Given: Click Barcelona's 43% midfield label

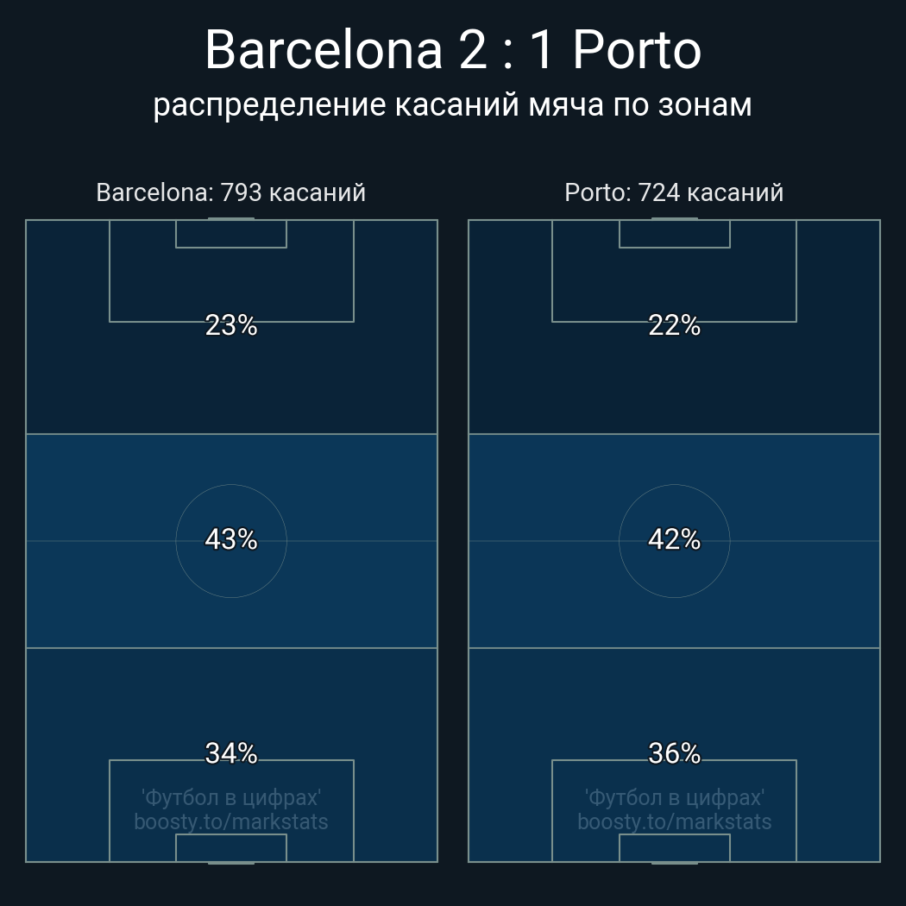Looking at the screenshot, I should (x=231, y=539).
